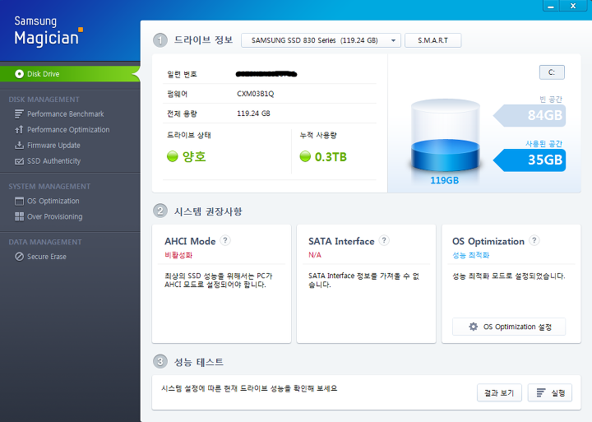Select the Disk Drive sidebar item
The width and height of the screenshot is (592, 422).
point(70,74)
